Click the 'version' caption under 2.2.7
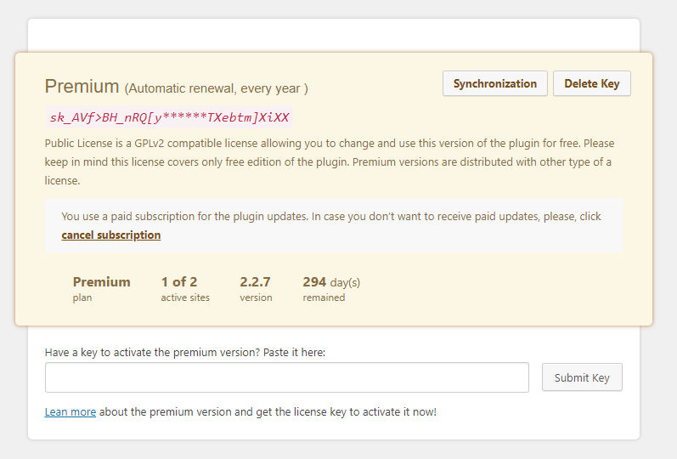 point(256,297)
